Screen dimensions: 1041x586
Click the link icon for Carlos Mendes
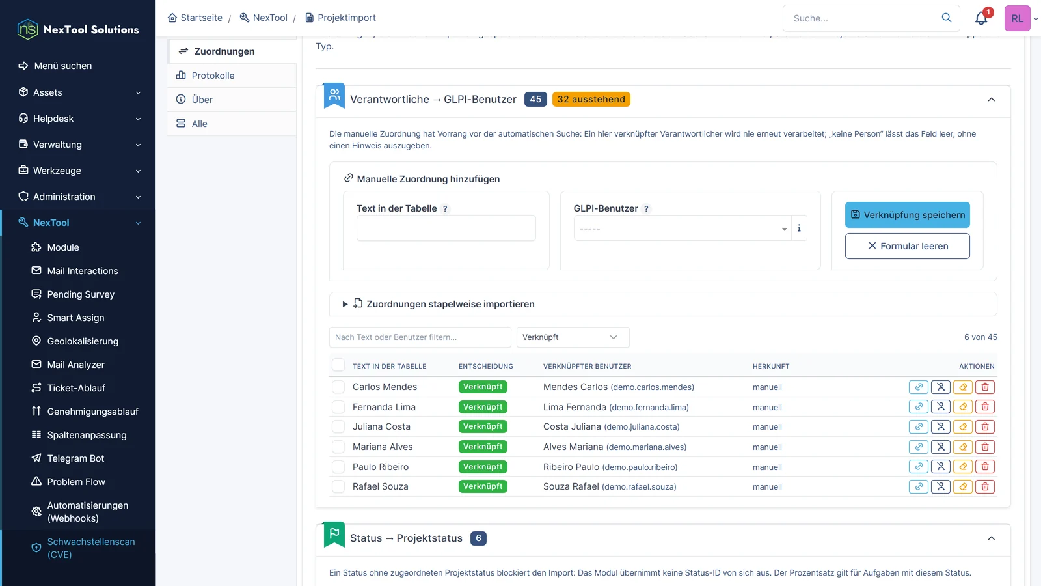pos(918,387)
